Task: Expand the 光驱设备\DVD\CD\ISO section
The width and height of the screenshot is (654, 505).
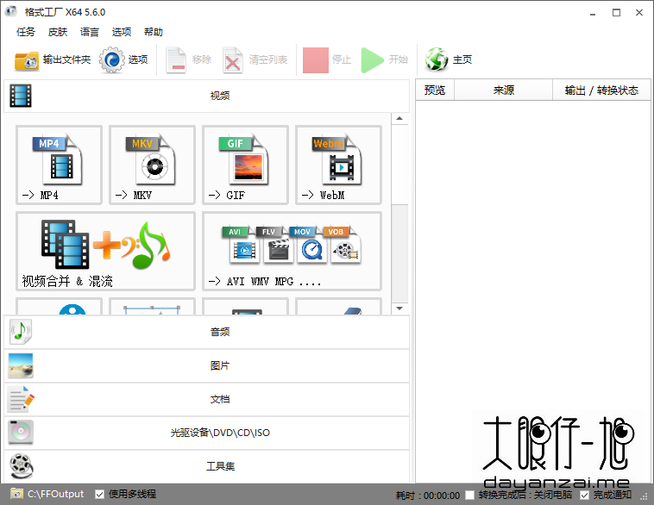Action: pos(207,433)
